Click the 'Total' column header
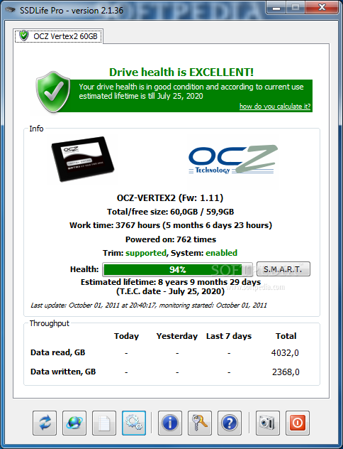The width and height of the screenshot is (343, 449). 286,336
